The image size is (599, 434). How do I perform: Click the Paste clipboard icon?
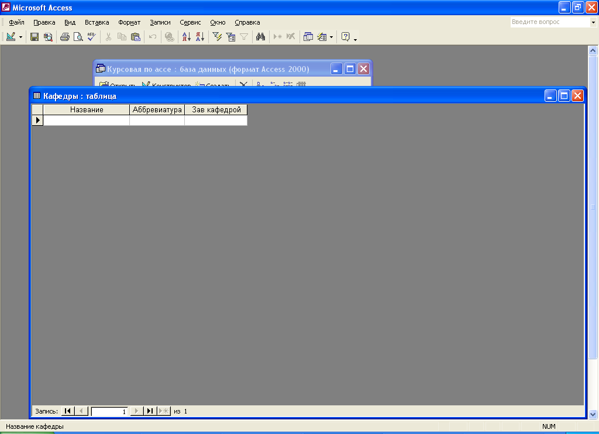click(x=136, y=37)
